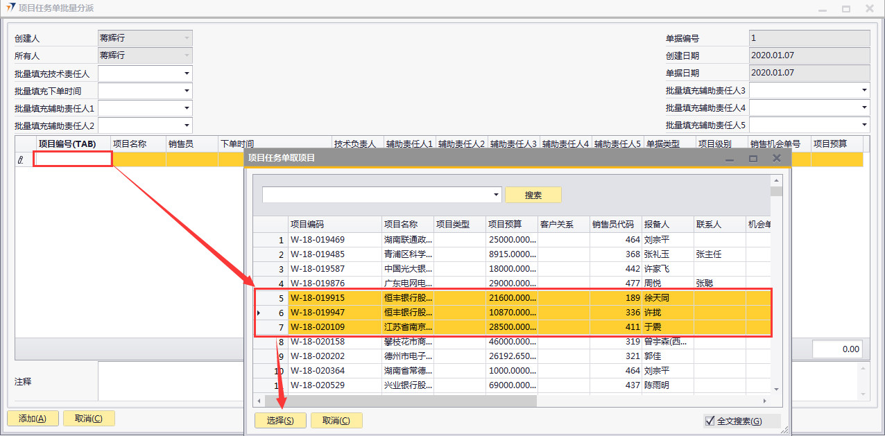
Task: Click the horizontal scrollbar right arrow
Action: click(765, 401)
